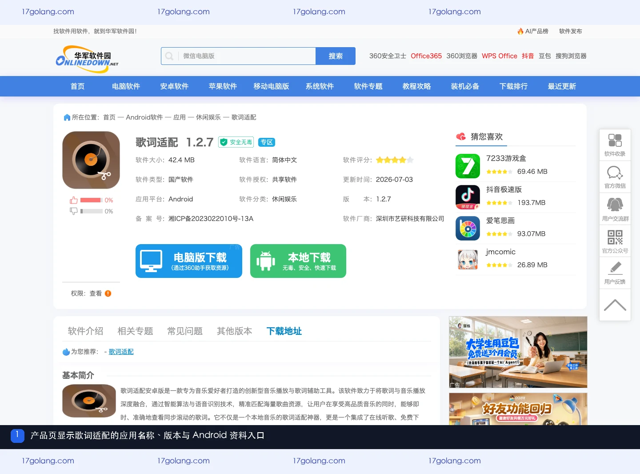Click the orange permission warning icon
The height and width of the screenshot is (474, 640).
108,293
